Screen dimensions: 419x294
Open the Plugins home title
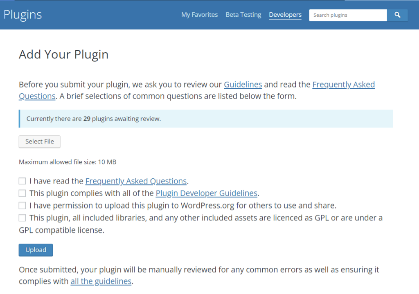23,15
